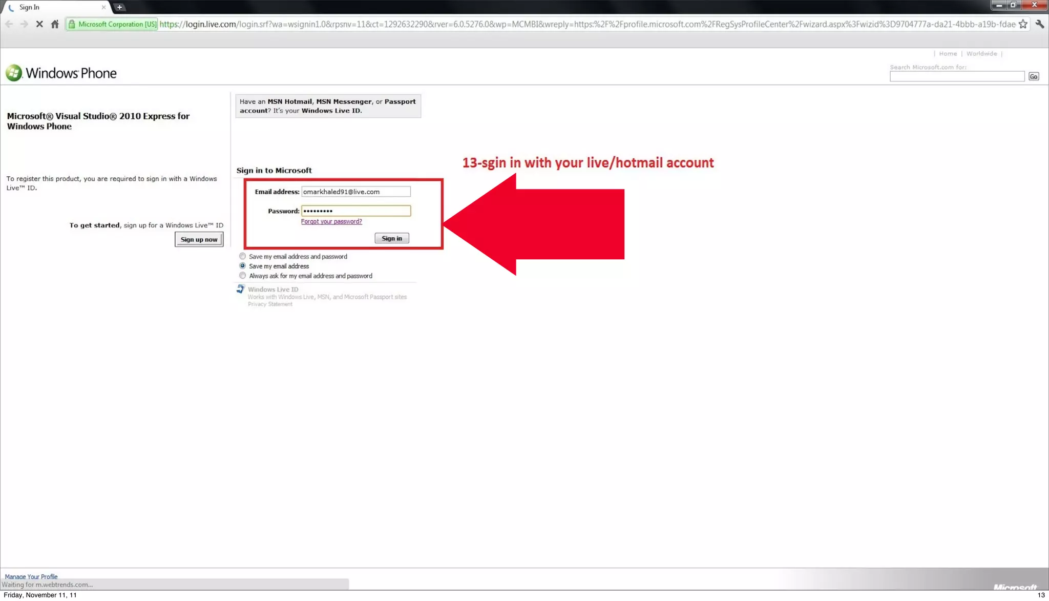Focus the Password input field
The height and width of the screenshot is (601, 1049).
click(355, 211)
